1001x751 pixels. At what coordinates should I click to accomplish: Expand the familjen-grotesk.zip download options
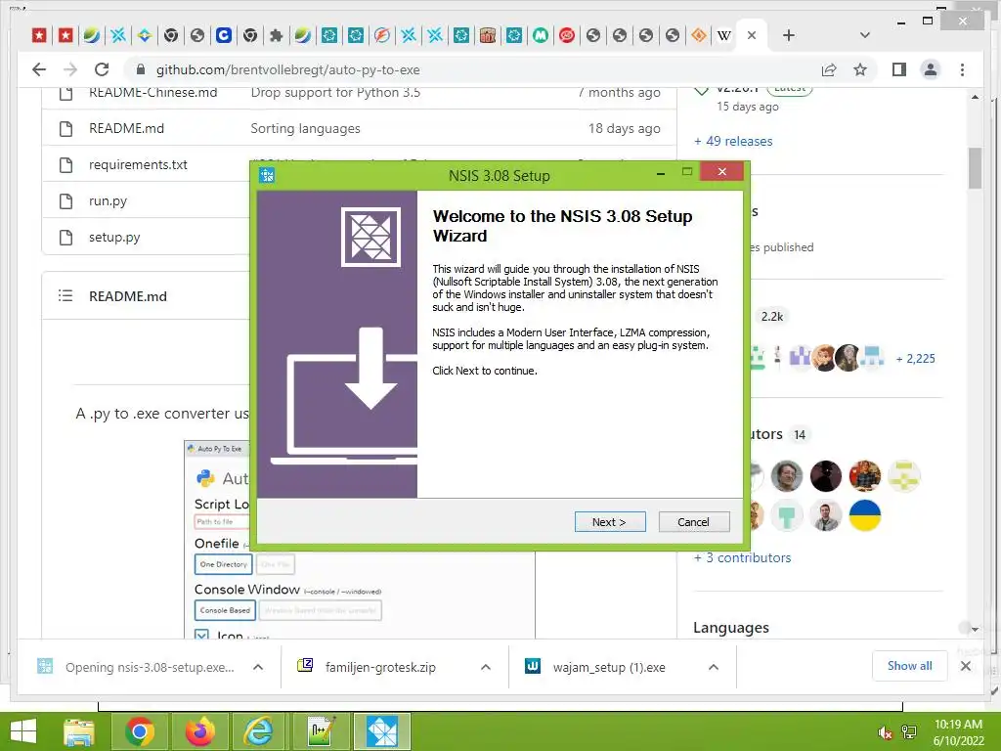486,667
